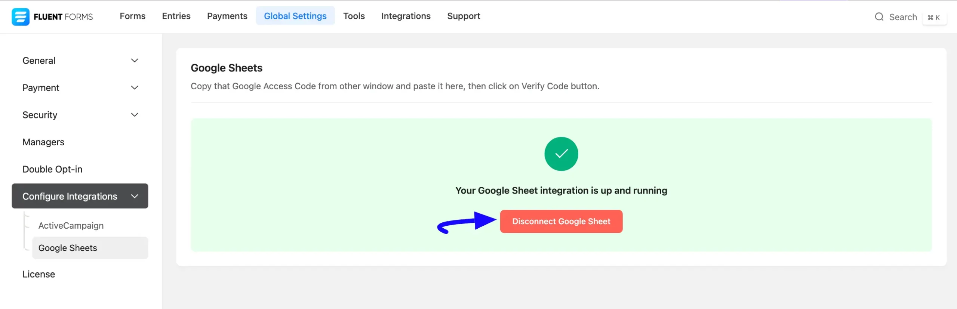Open the General settings section
This screenshot has width=957, height=309.
(80, 61)
